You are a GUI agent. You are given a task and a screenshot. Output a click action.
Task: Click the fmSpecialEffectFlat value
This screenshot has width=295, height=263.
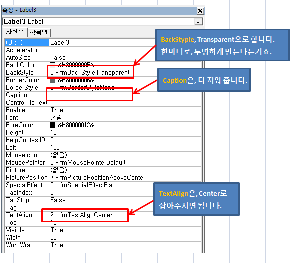(82, 185)
